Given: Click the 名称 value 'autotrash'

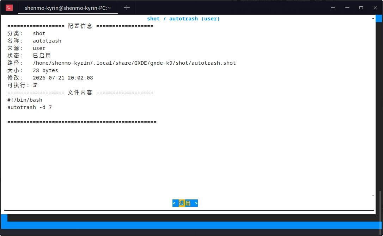Looking at the screenshot, I should (x=47, y=41).
